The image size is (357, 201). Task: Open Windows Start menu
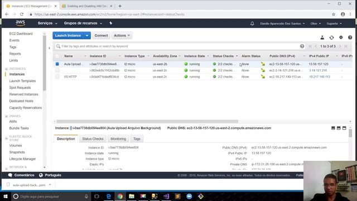pyautogui.click(x=6, y=196)
